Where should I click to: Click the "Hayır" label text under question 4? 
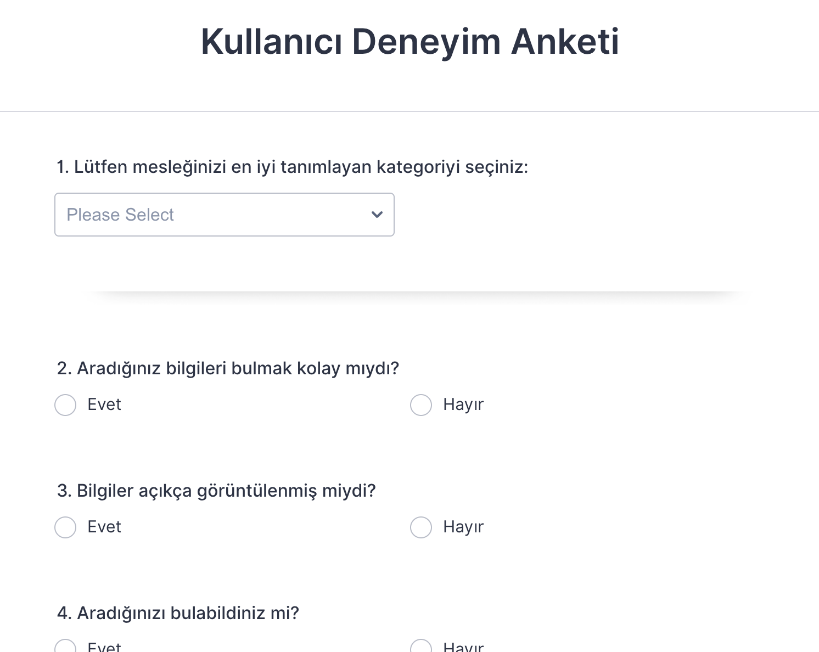click(463, 648)
